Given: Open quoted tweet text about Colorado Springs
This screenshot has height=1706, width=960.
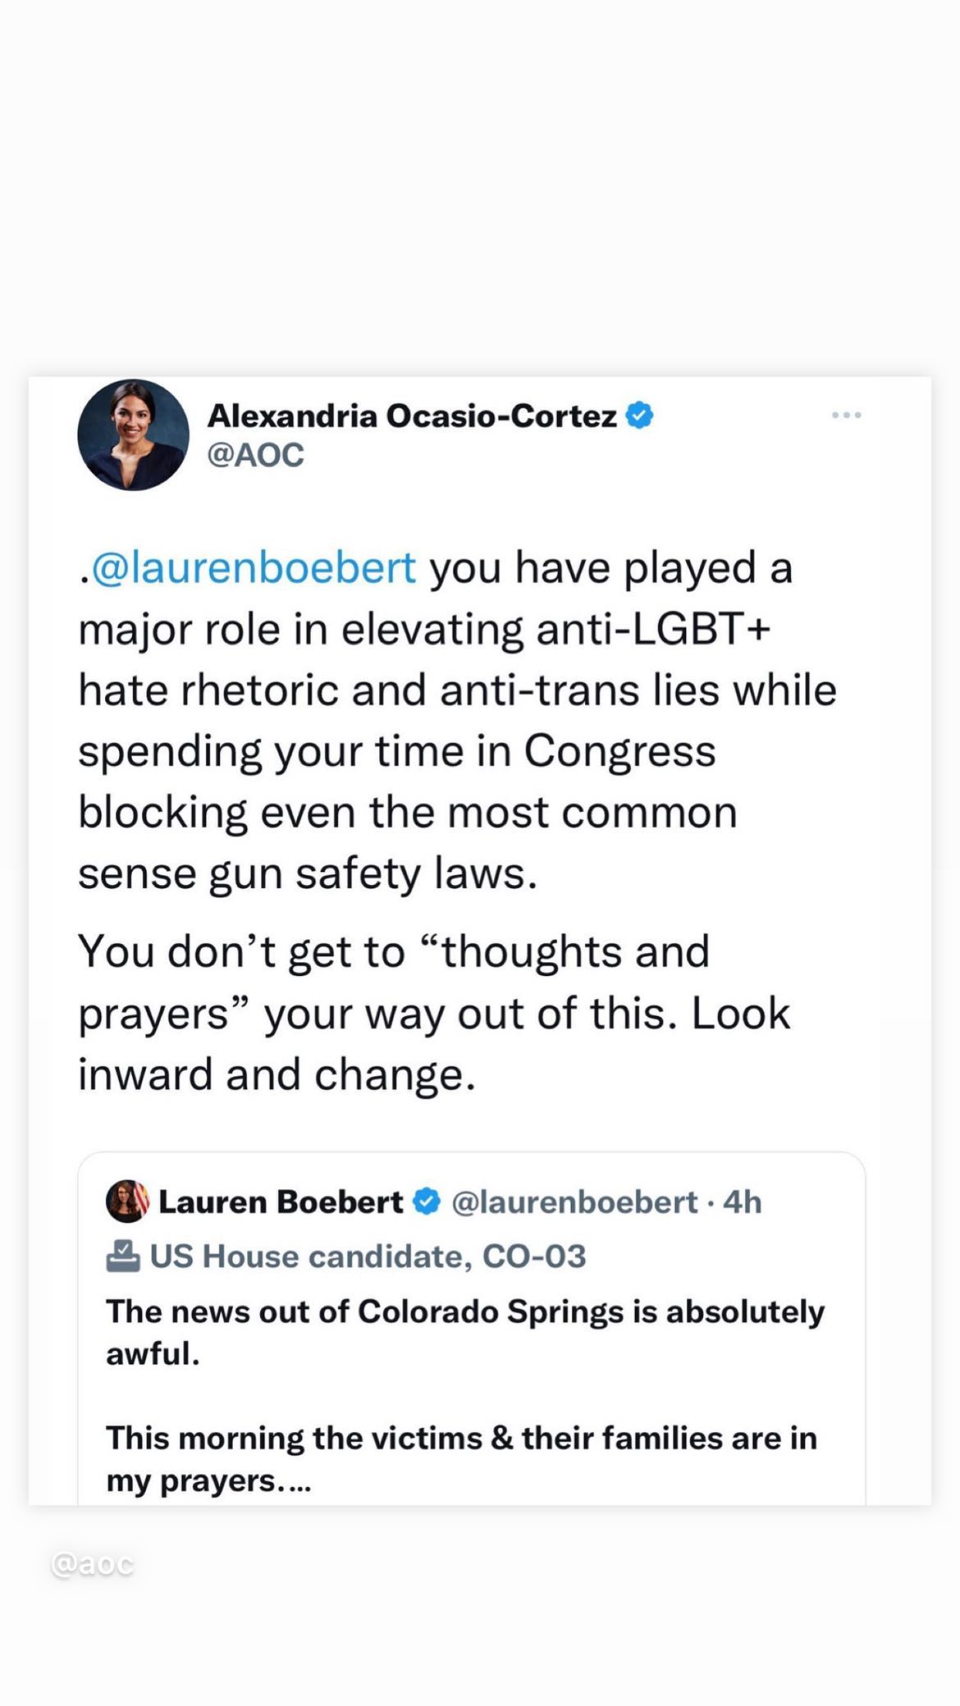Looking at the screenshot, I should [x=465, y=1332].
